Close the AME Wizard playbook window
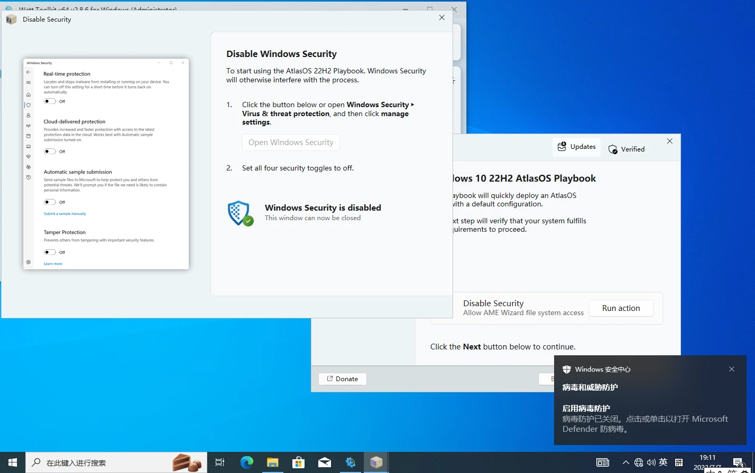The image size is (755, 473). tap(669, 141)
